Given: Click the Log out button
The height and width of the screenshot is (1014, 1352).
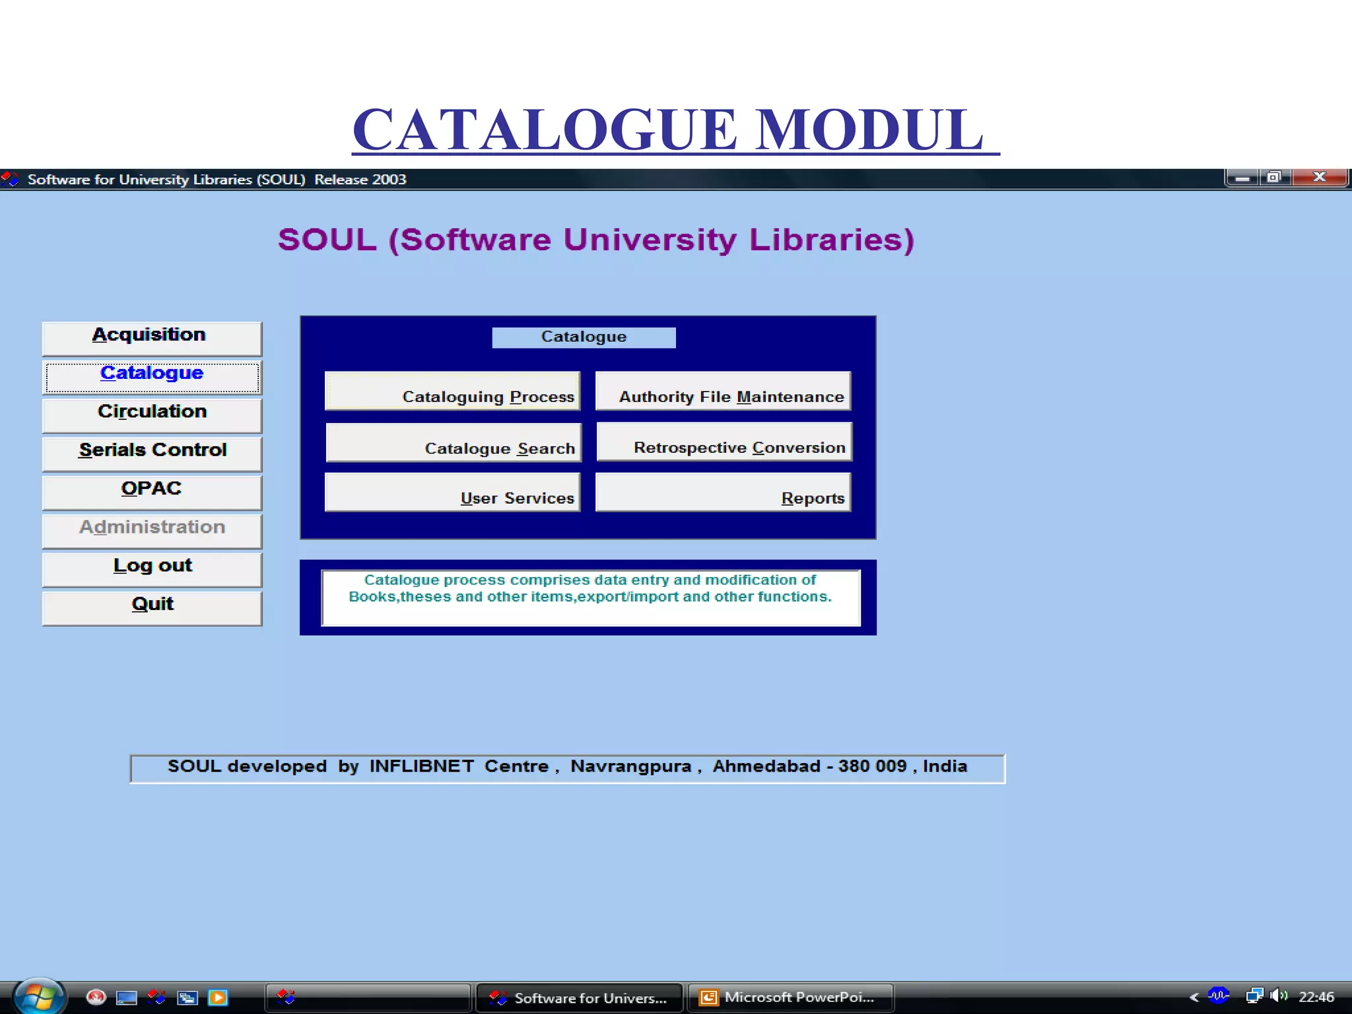Looking at the screenshot, I should (152, 569).
